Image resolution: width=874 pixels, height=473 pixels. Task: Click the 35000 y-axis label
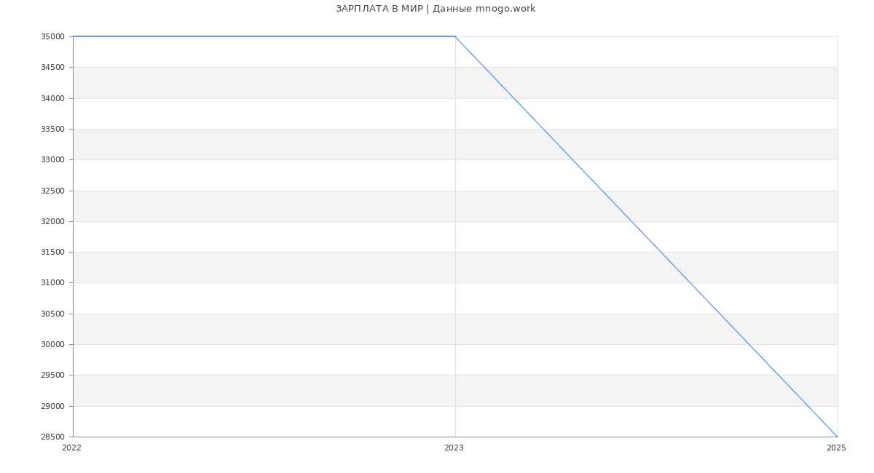(53, 37)
